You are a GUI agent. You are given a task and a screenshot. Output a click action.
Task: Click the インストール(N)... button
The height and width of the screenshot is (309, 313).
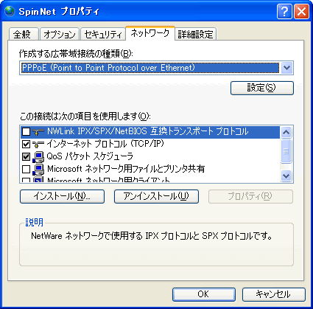coord(62,196)
